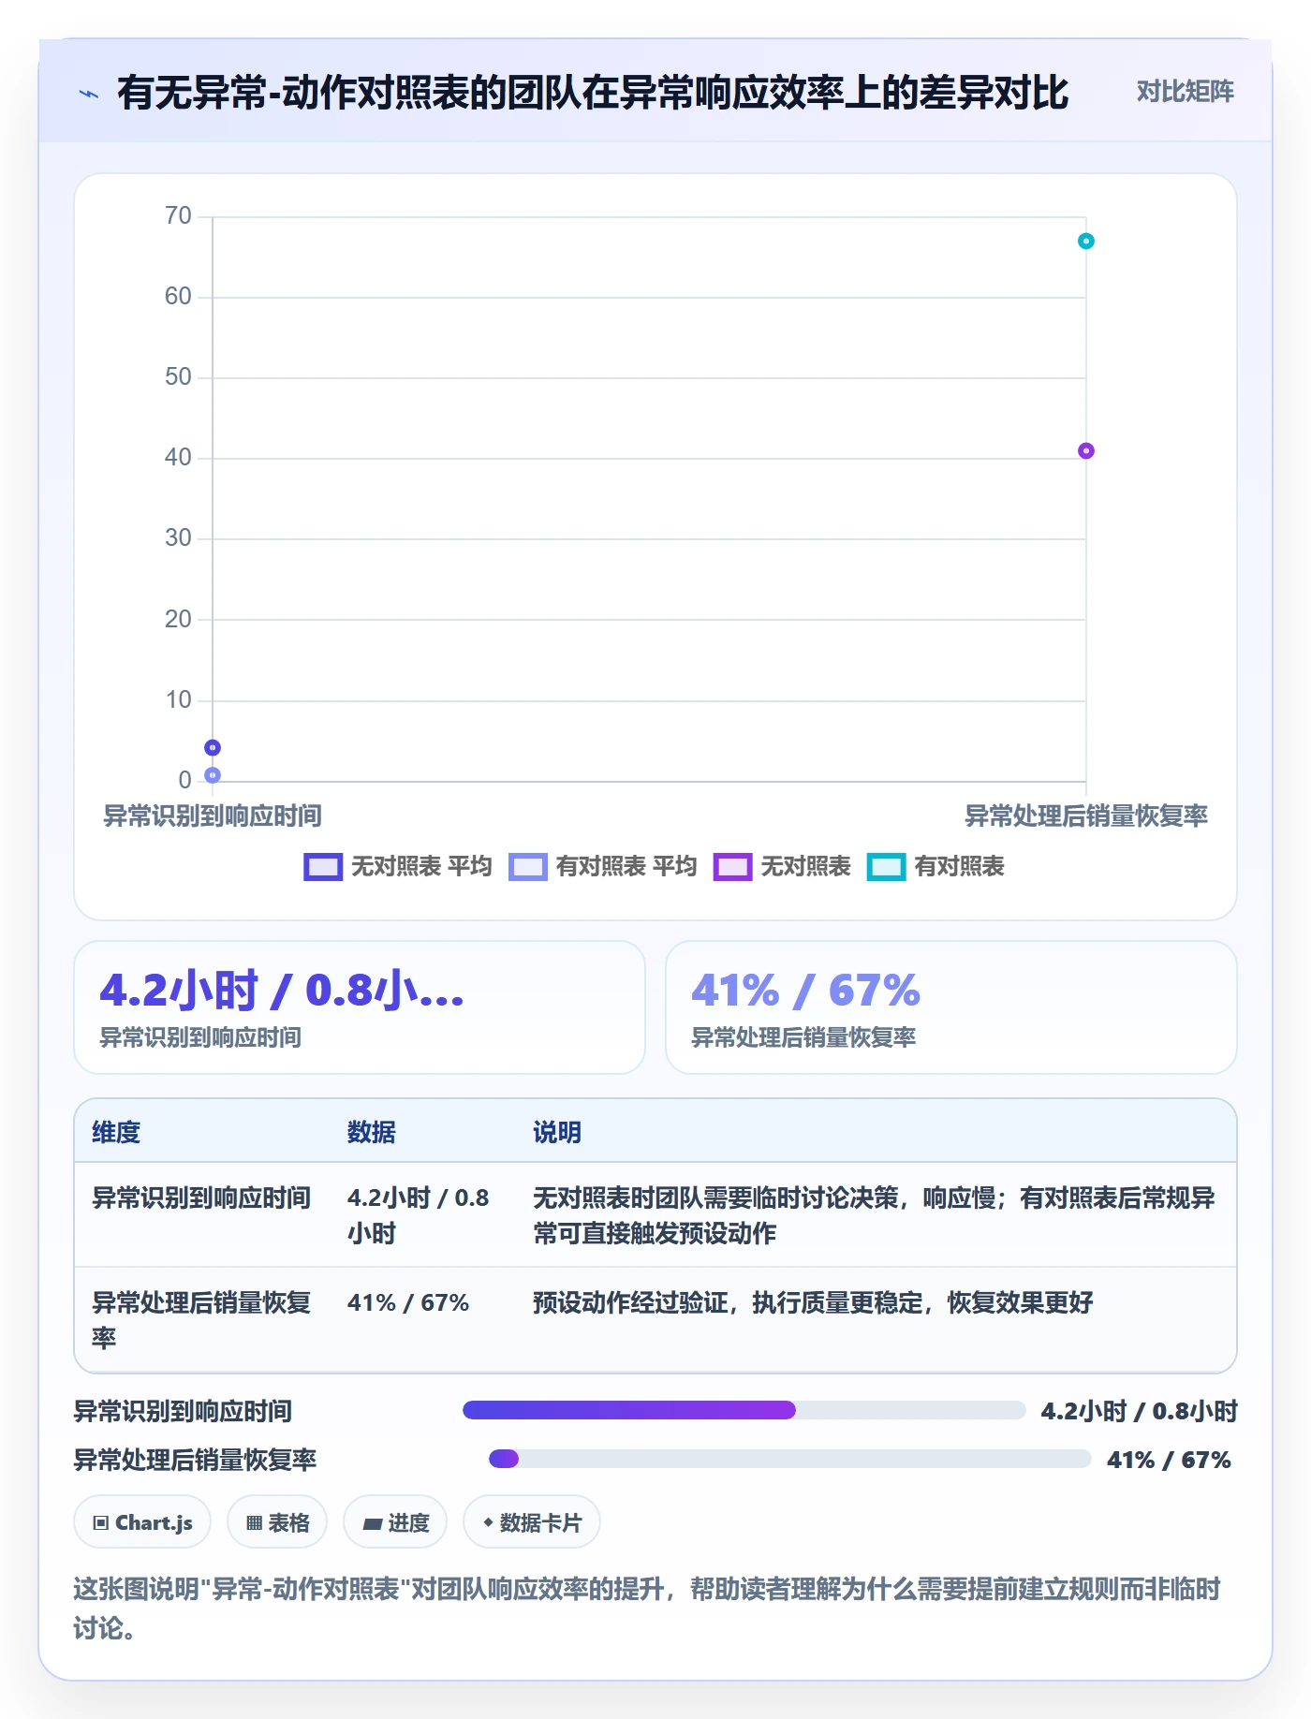Click the 进度 chip
The width and height of the screenshot is (1311, 1719).
click(395, 1522)
